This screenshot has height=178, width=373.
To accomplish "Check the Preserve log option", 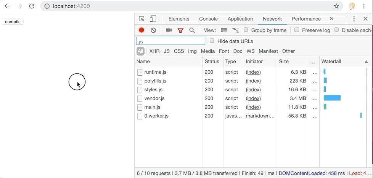I will point(297,30).
